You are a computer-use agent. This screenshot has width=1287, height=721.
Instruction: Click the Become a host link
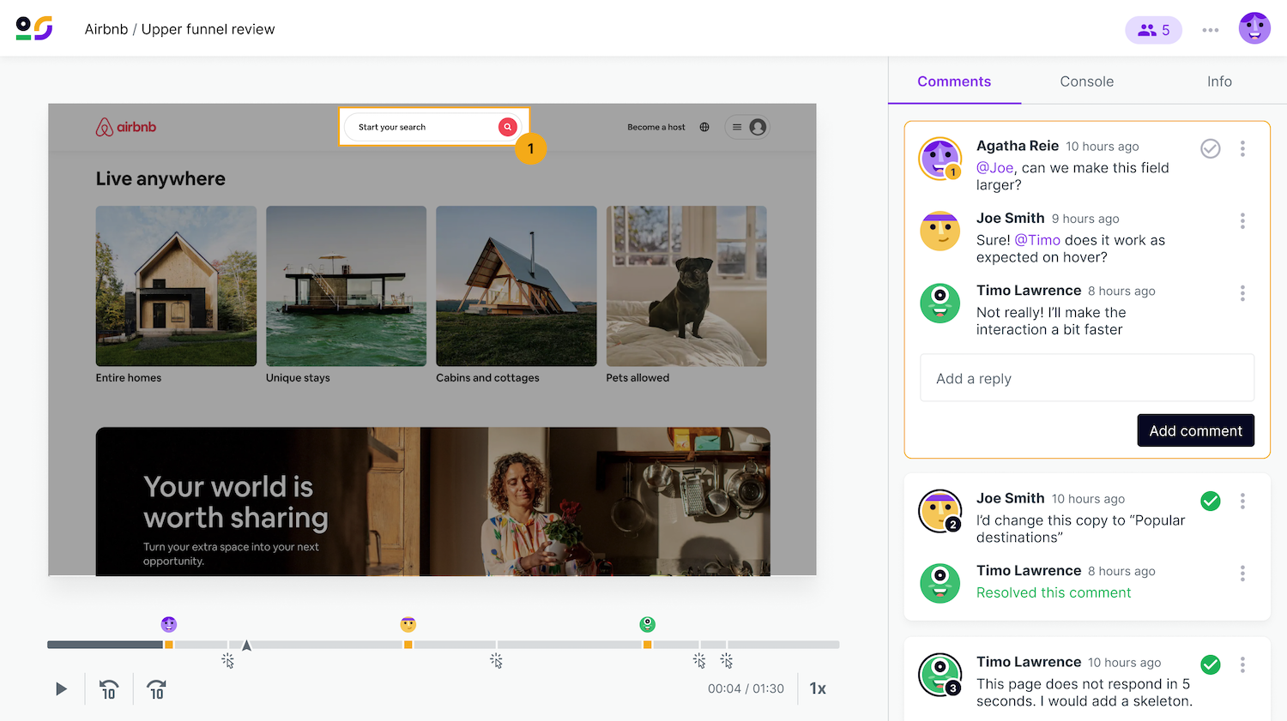click(x=656, y=127)
